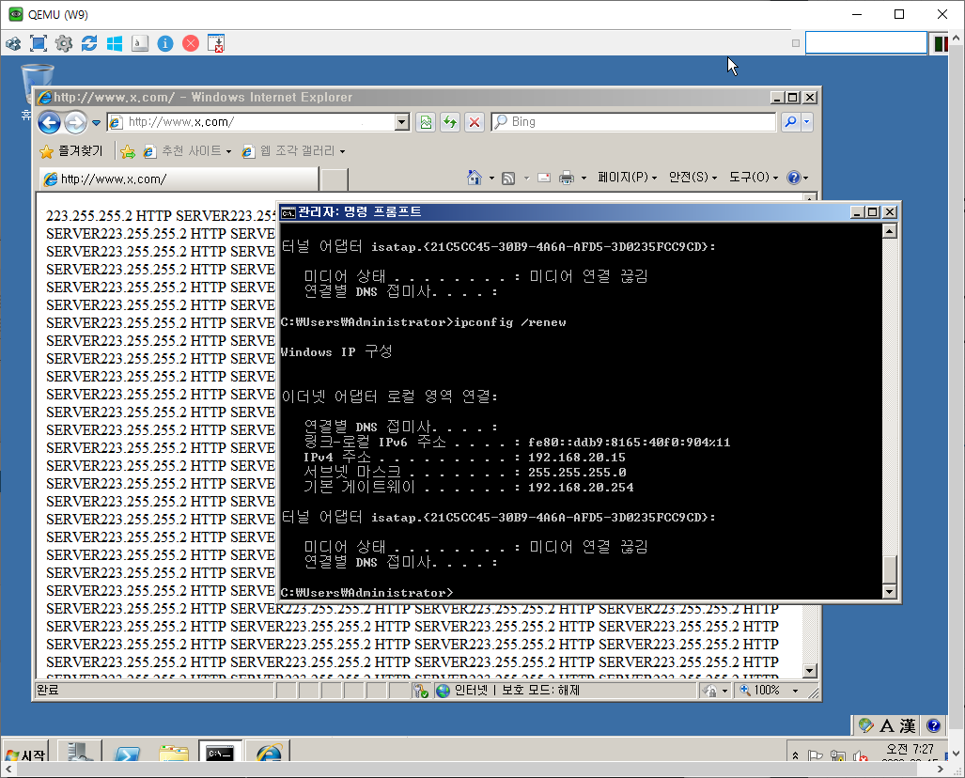Viewport: 965px width, 778px height.
Task: Open the 시작 Start button
Action: point(25,754)
